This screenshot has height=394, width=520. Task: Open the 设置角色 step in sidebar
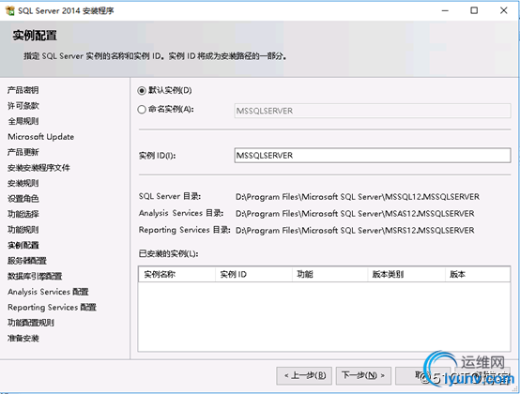(x=23, y=199)
